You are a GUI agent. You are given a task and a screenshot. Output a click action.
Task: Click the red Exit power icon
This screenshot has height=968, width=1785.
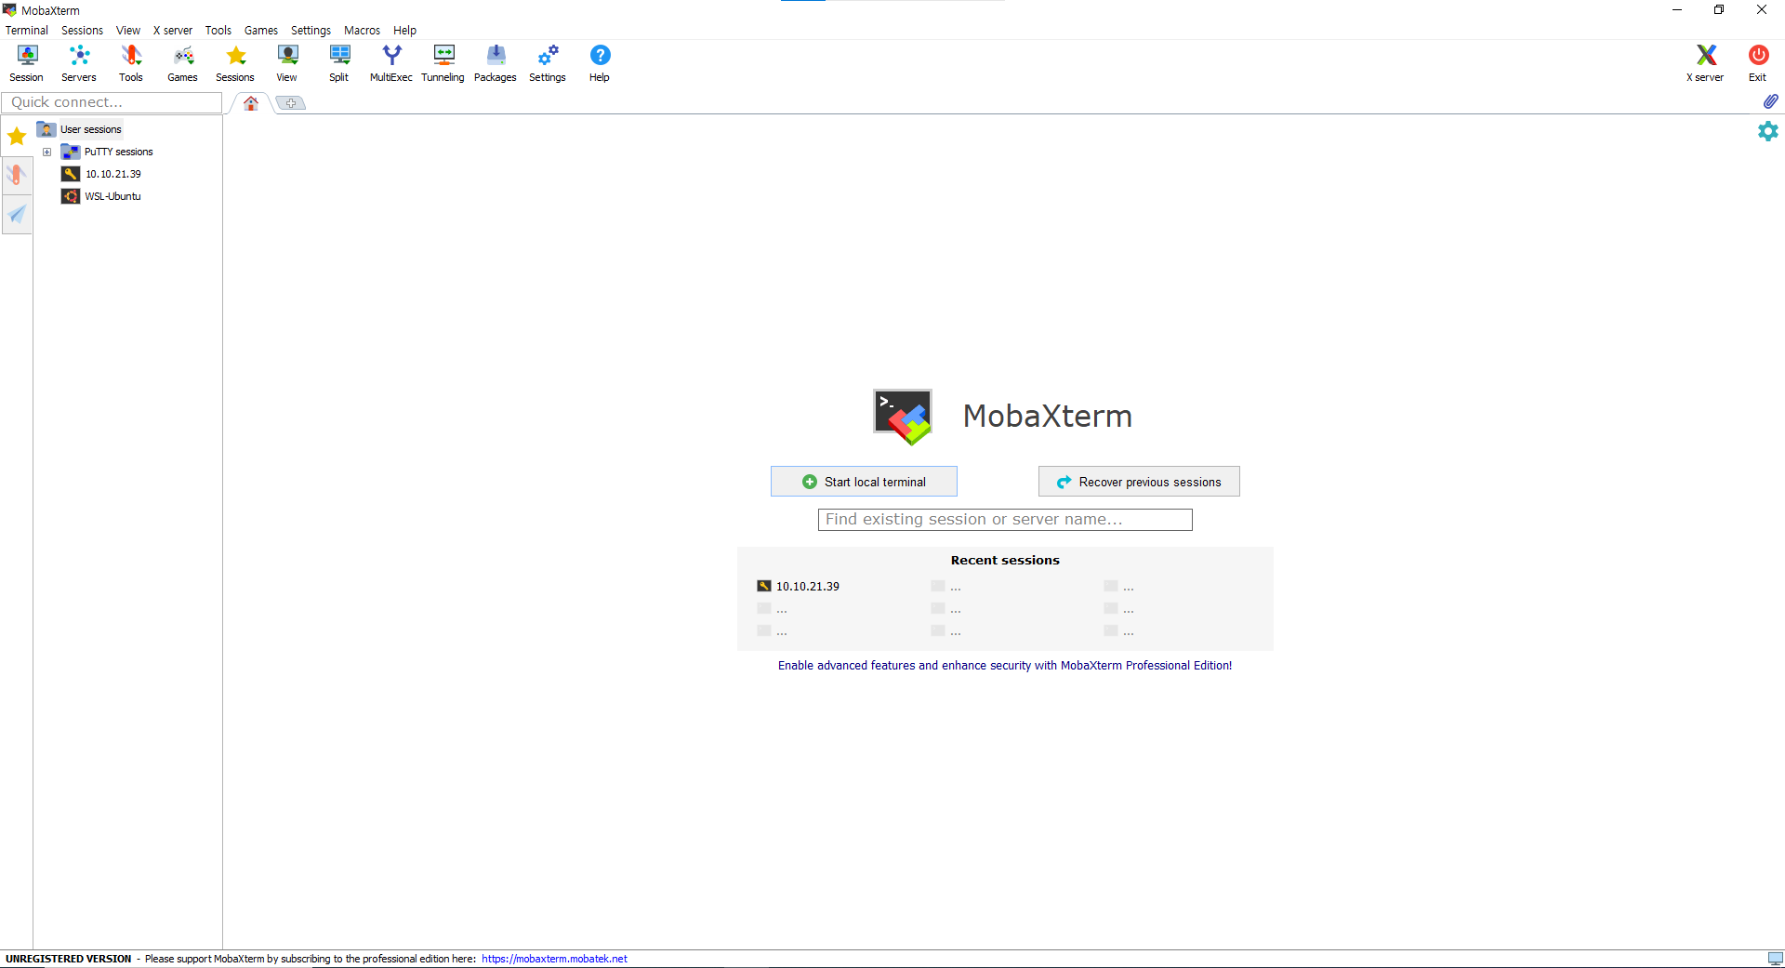[1758, 63]
